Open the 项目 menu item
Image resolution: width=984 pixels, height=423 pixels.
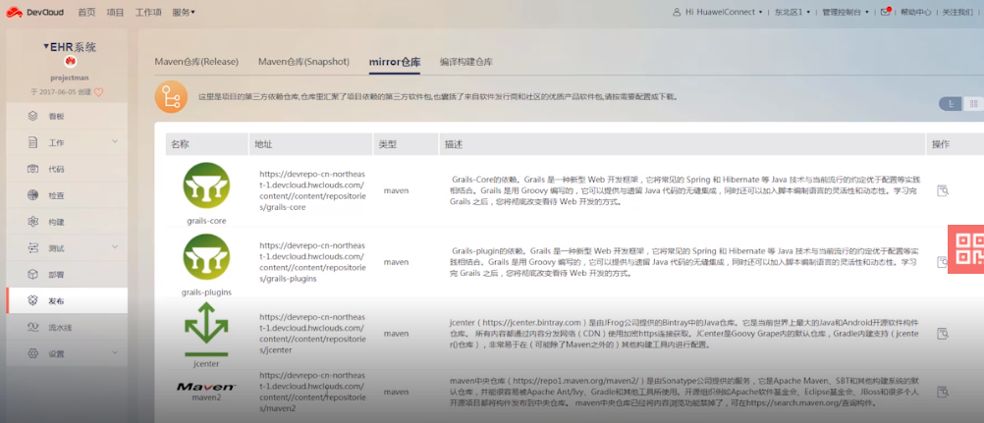click(116, 12)
